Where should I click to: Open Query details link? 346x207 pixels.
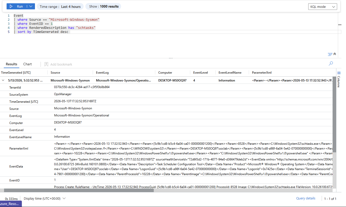click(x=306, y=198)
